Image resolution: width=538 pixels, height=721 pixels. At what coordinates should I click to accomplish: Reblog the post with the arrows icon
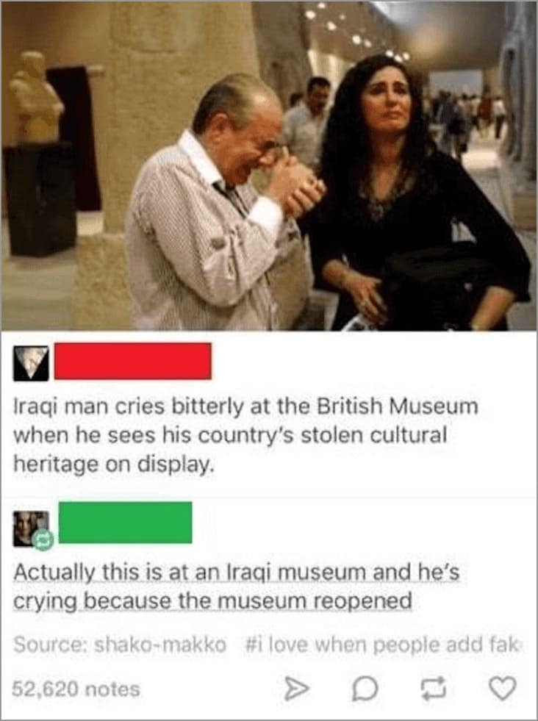[x=434, y=689]
